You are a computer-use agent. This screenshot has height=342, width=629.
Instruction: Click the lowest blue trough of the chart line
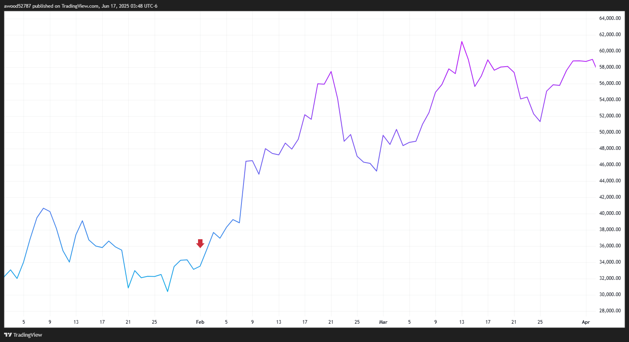[x=168, y=291]
